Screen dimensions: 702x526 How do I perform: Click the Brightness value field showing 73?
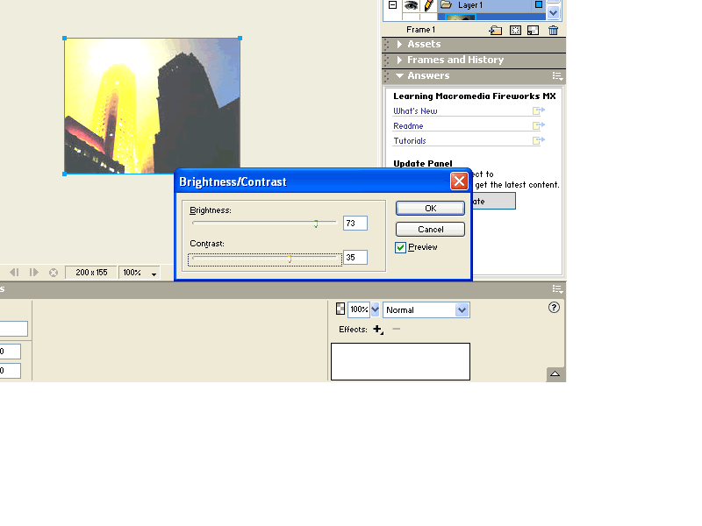click(x=355, y=223)
